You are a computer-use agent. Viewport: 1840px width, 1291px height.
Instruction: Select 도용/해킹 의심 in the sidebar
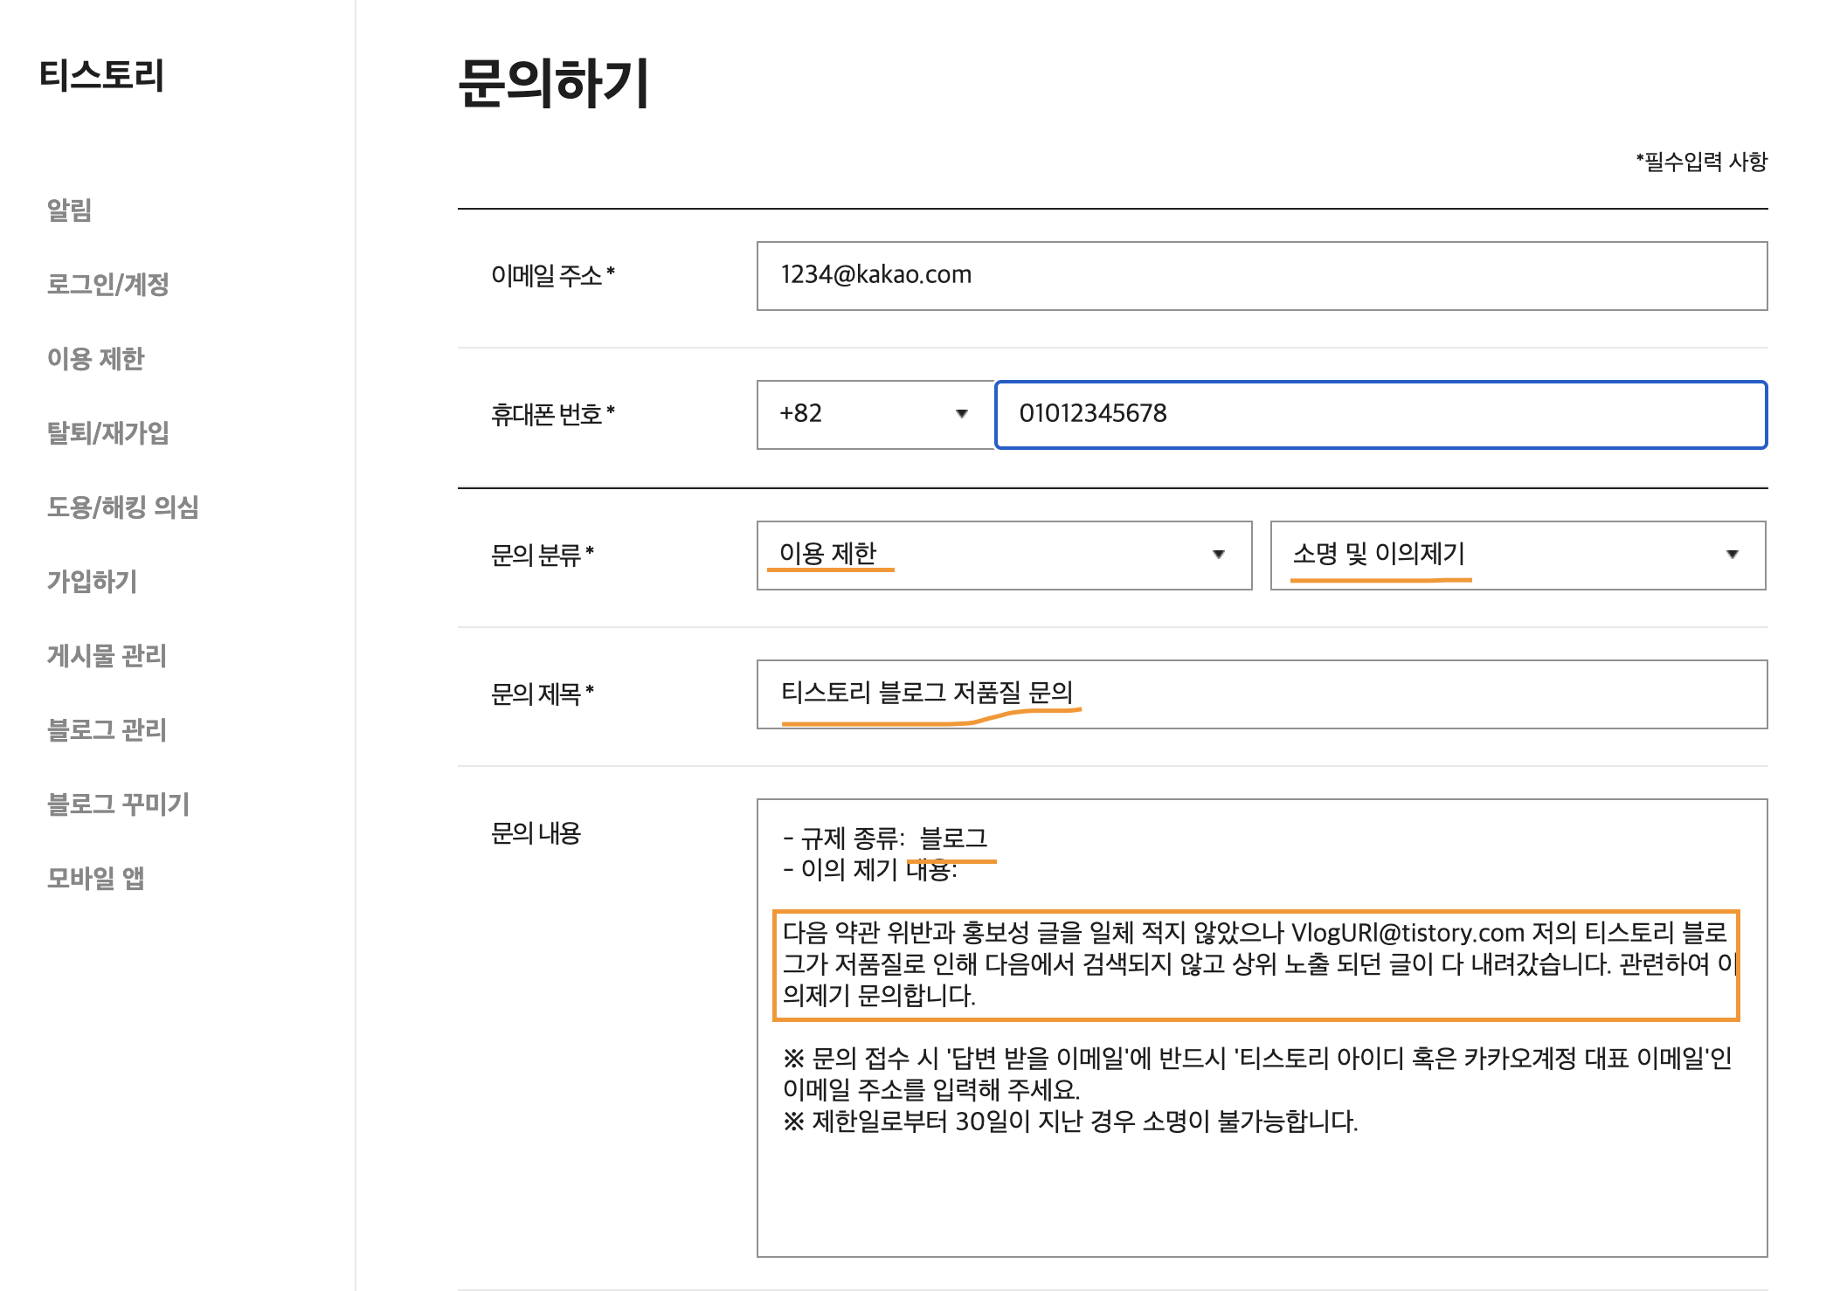pyautogui.click(x=123, y=509)
